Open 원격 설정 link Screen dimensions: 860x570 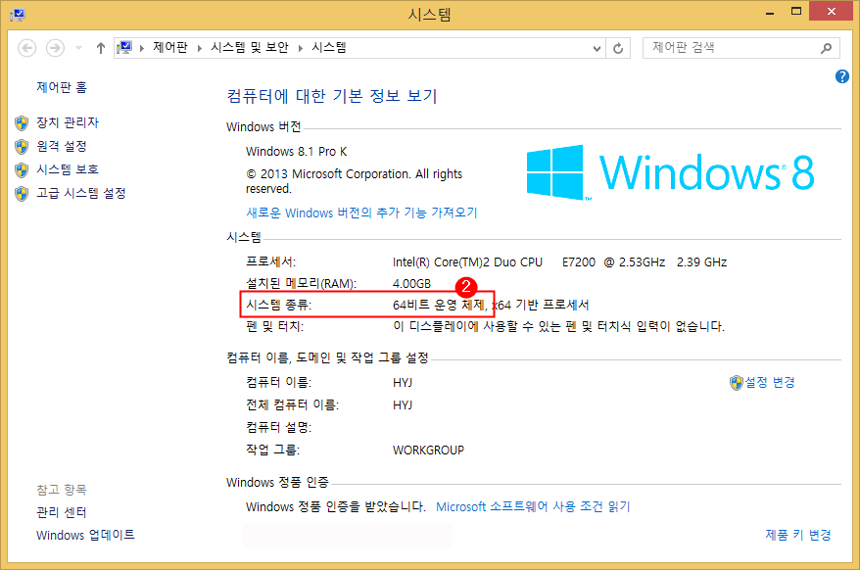click(x=62, y=146)
